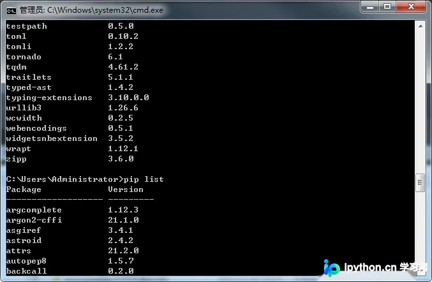Click the Package column header
Image resolution: width=432 pixels, height=282 pixels.
coord(24,189)
